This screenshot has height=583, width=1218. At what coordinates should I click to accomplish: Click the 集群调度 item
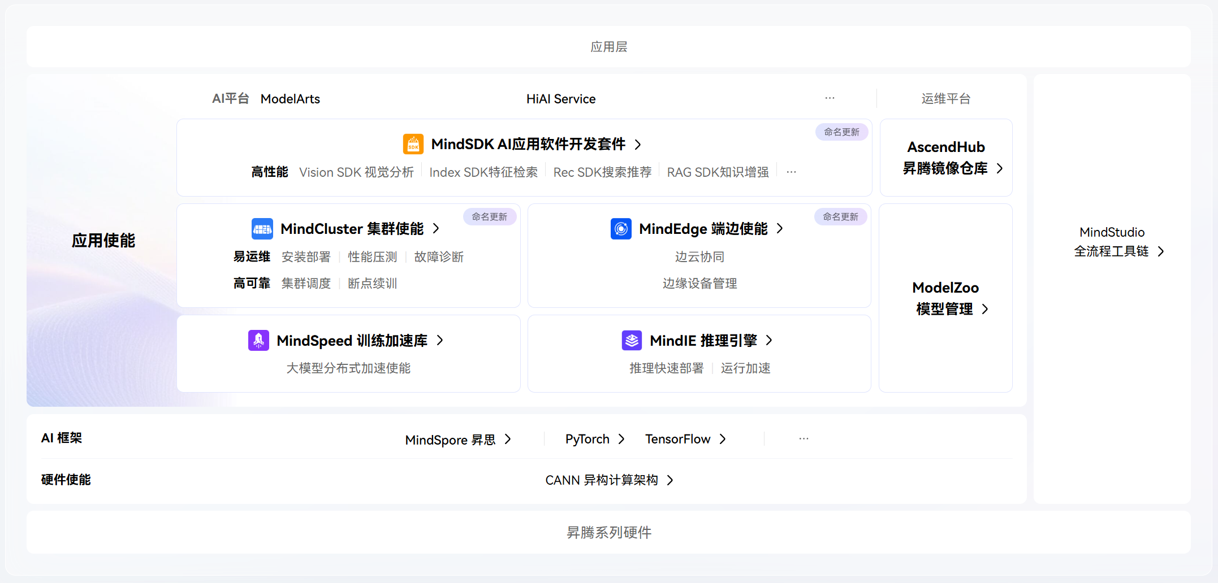306,283
